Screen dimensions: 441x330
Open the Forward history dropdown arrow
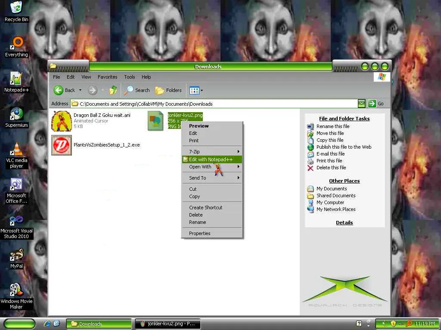click(x=102, y=90)
